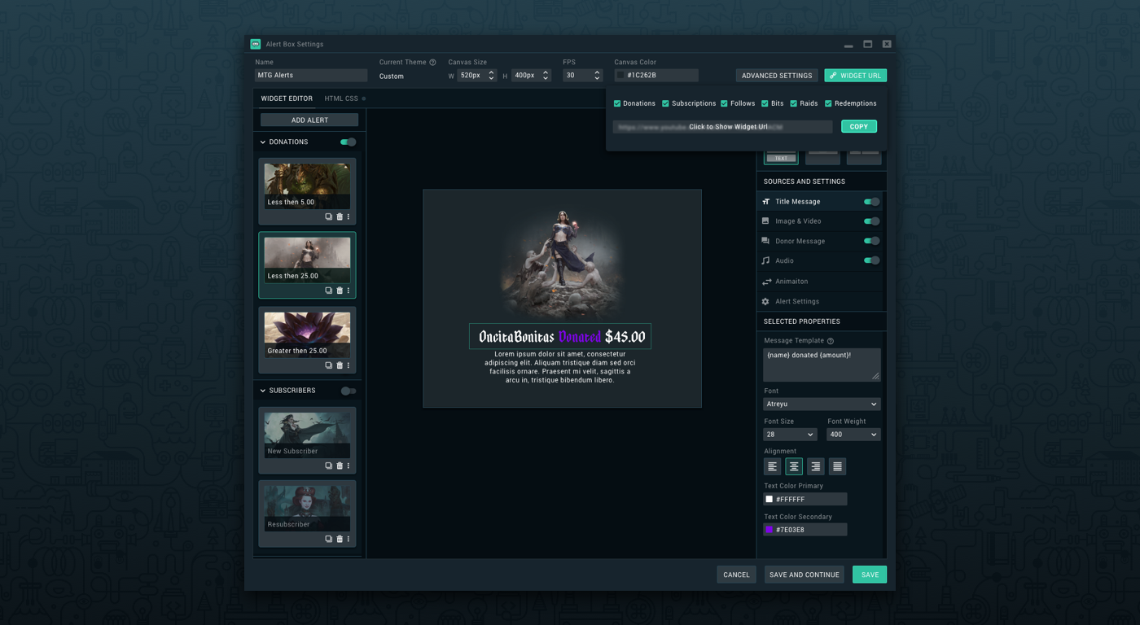Click the Name field 'MTG Alerts'
Image resolution: width=1140 pixels, height=625 pixels.
(311, 76)
